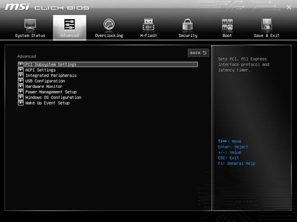Close the Click BIOS window
The image size is (297, 222).
(289, 7)
